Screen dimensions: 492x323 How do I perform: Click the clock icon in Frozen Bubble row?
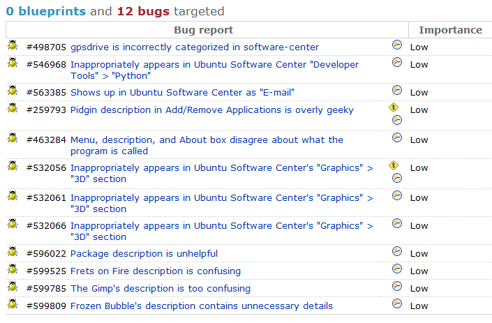click(397, 303)
